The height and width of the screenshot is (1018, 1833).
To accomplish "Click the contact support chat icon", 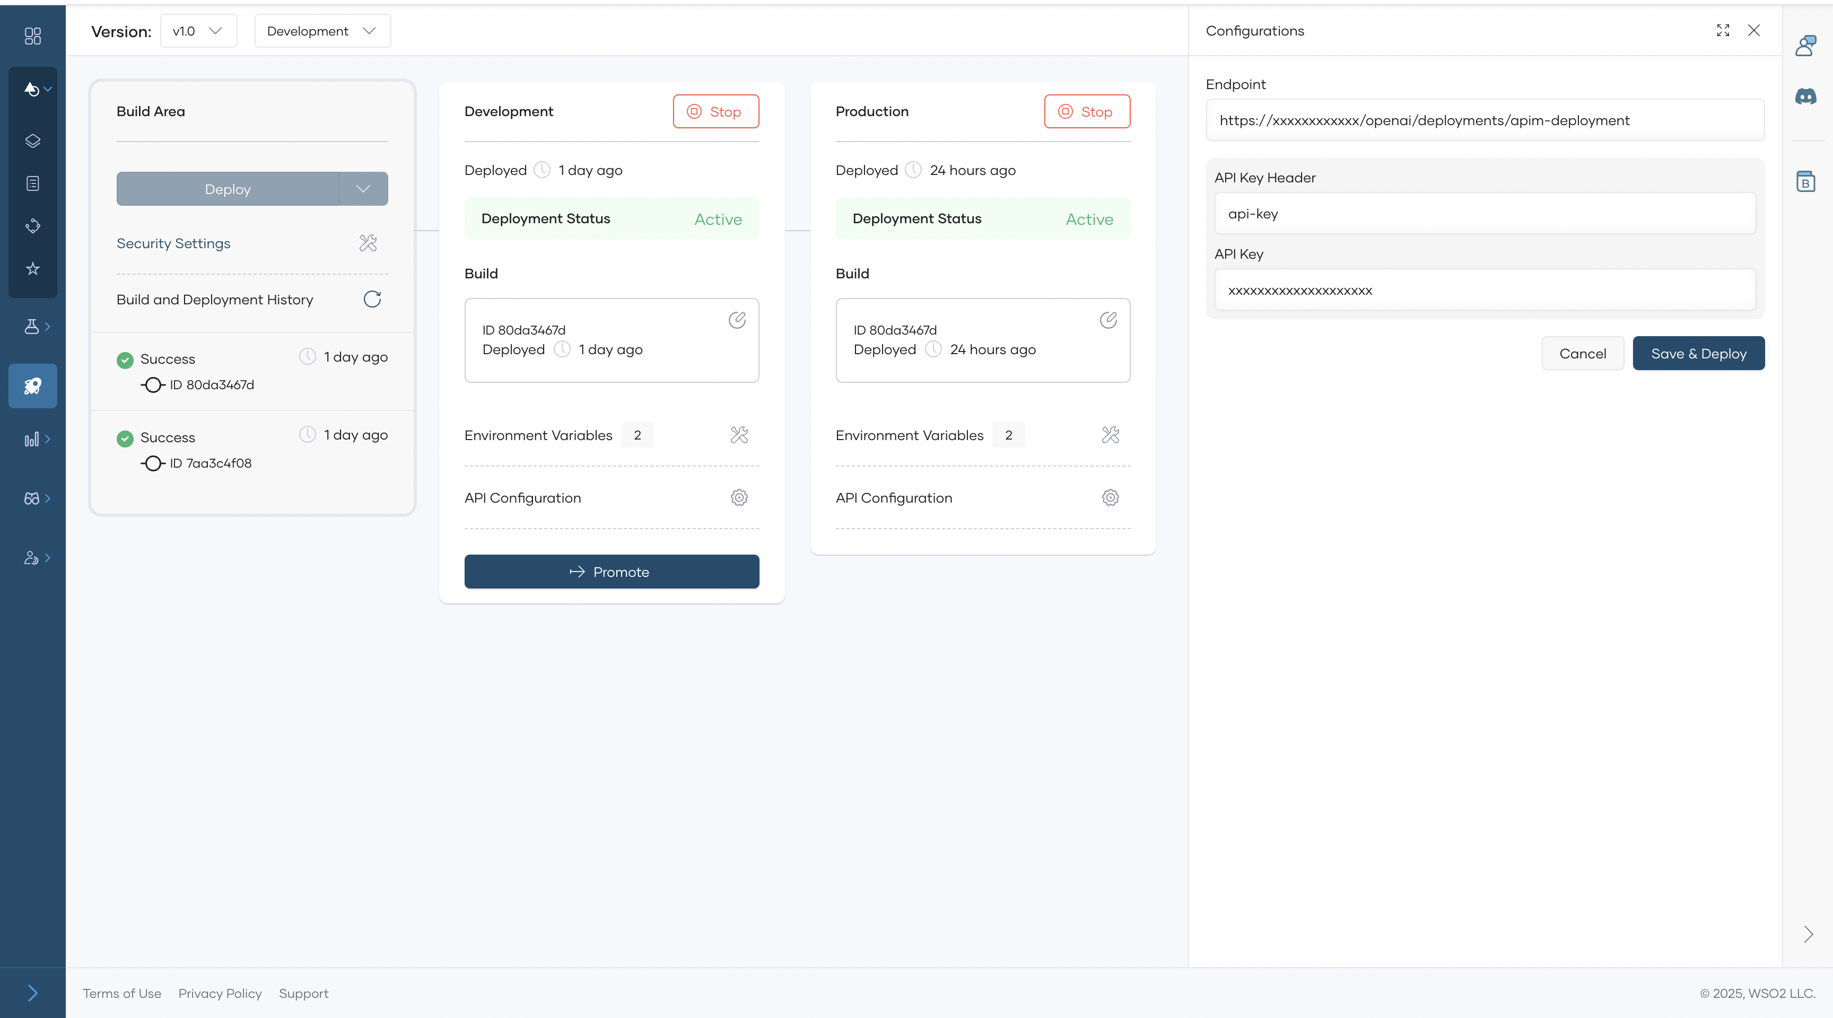I will (1806, 45).
